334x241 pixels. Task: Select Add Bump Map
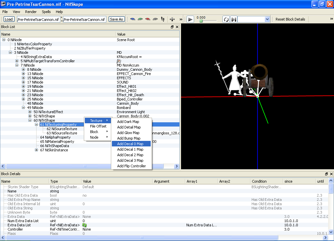click(x=131, y=138)
